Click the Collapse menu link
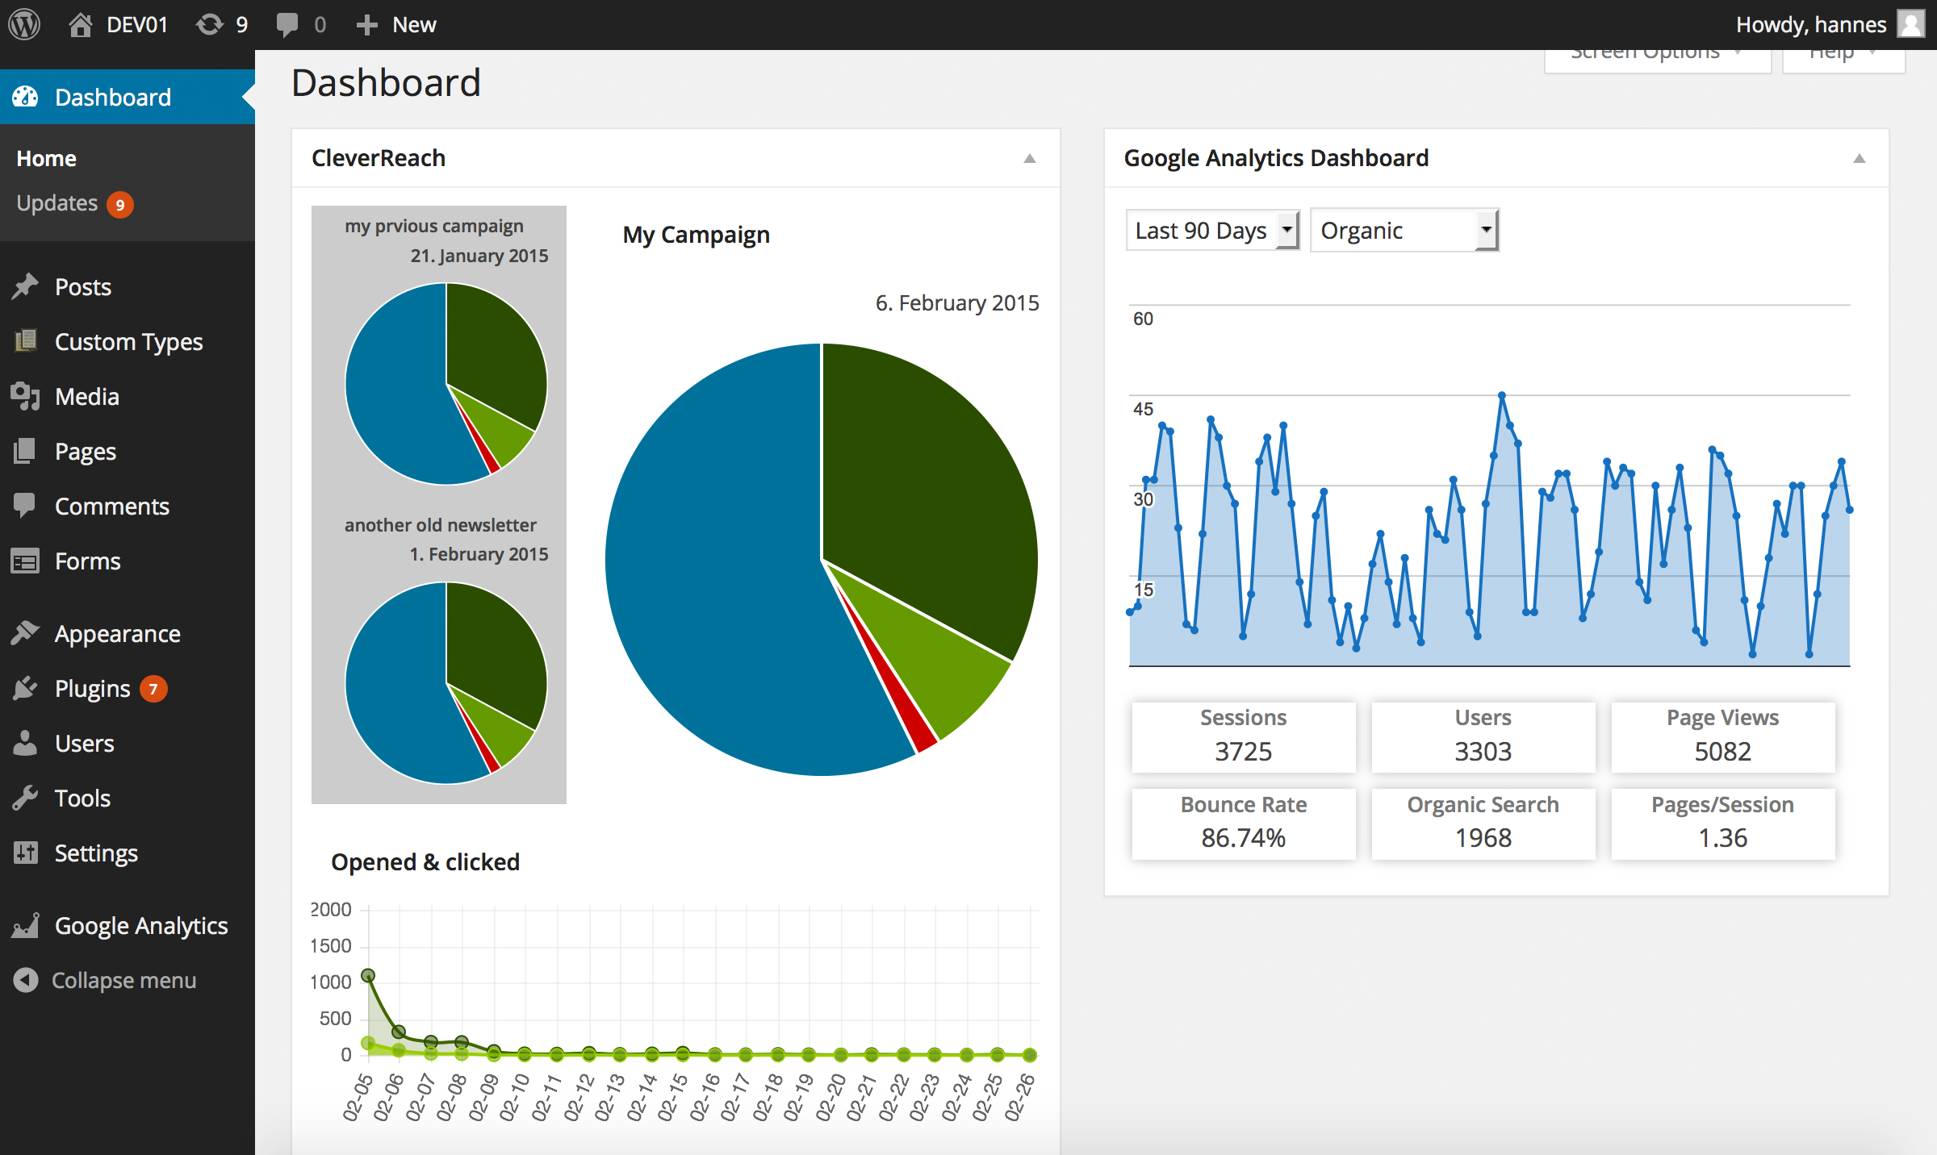Viewport: 1937px width, 1155px height. pos(124,980)
